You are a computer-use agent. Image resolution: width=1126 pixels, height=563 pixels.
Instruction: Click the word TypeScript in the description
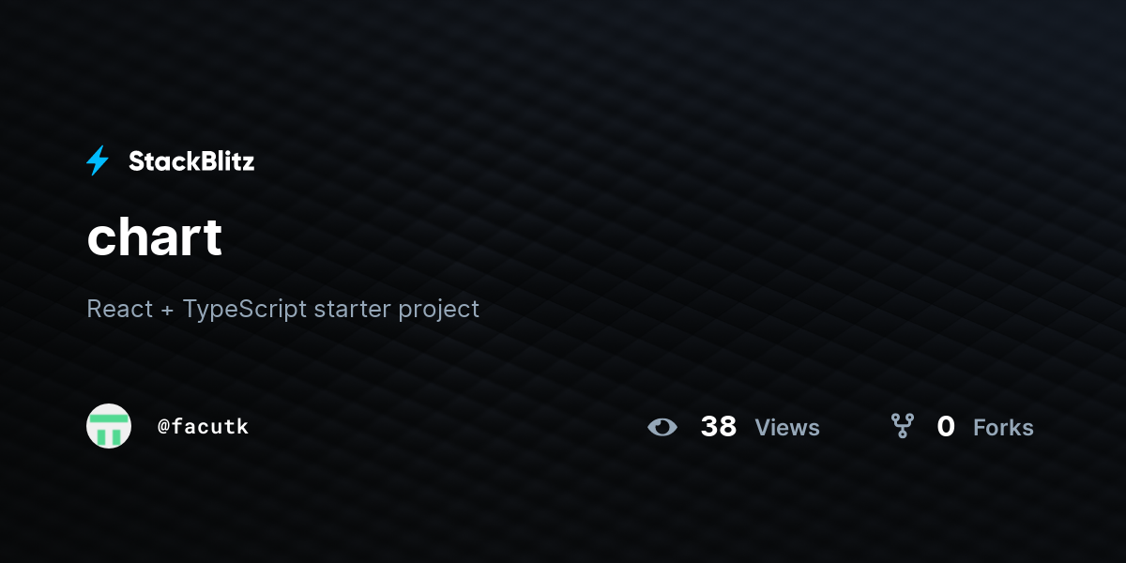(x=245, y=309)
